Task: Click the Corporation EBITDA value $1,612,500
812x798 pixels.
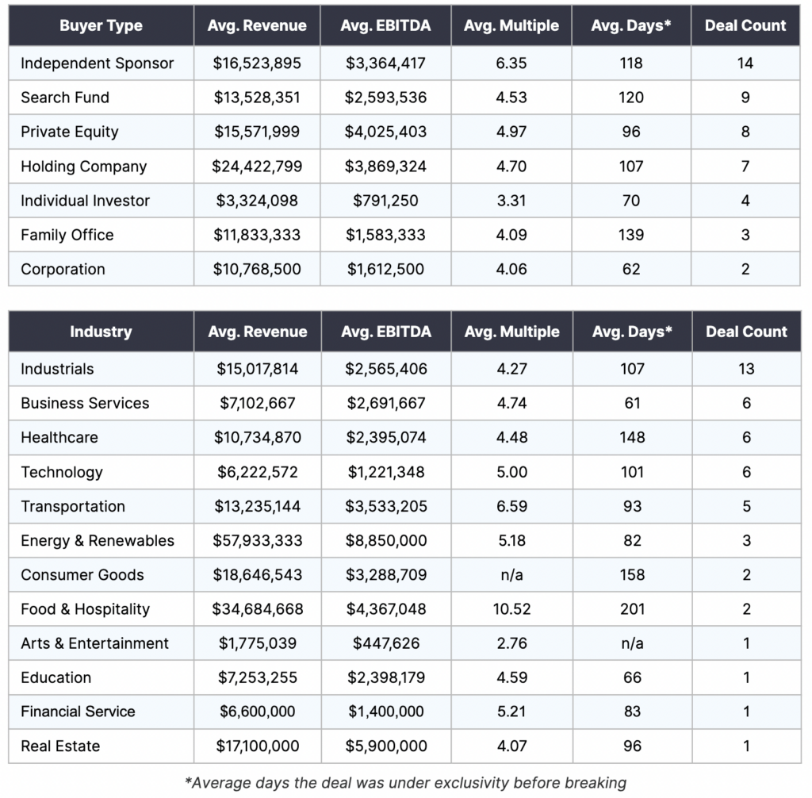Action: click(x=386, y=269)
